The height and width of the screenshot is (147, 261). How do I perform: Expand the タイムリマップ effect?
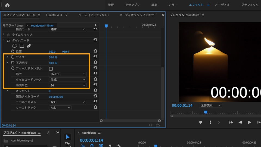tap(4, 35)
